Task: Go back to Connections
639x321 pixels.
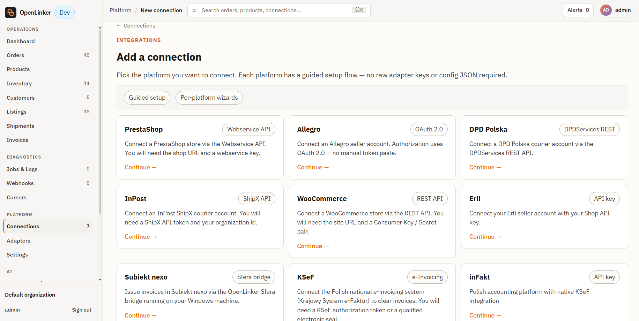Action: click(x=136, y=26)
